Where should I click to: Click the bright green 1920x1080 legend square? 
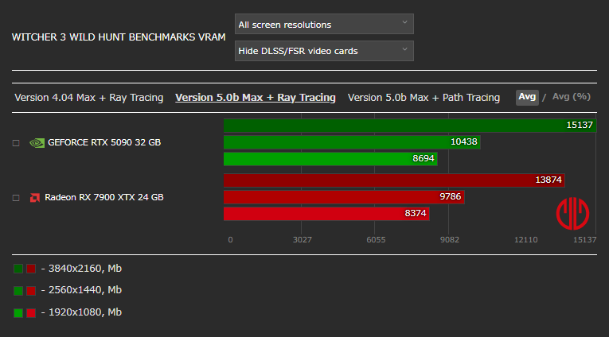click(18, 313)
